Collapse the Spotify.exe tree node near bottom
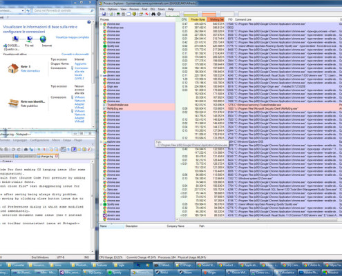The width and height of the screenshot is (342, 276). coord(101,204)
